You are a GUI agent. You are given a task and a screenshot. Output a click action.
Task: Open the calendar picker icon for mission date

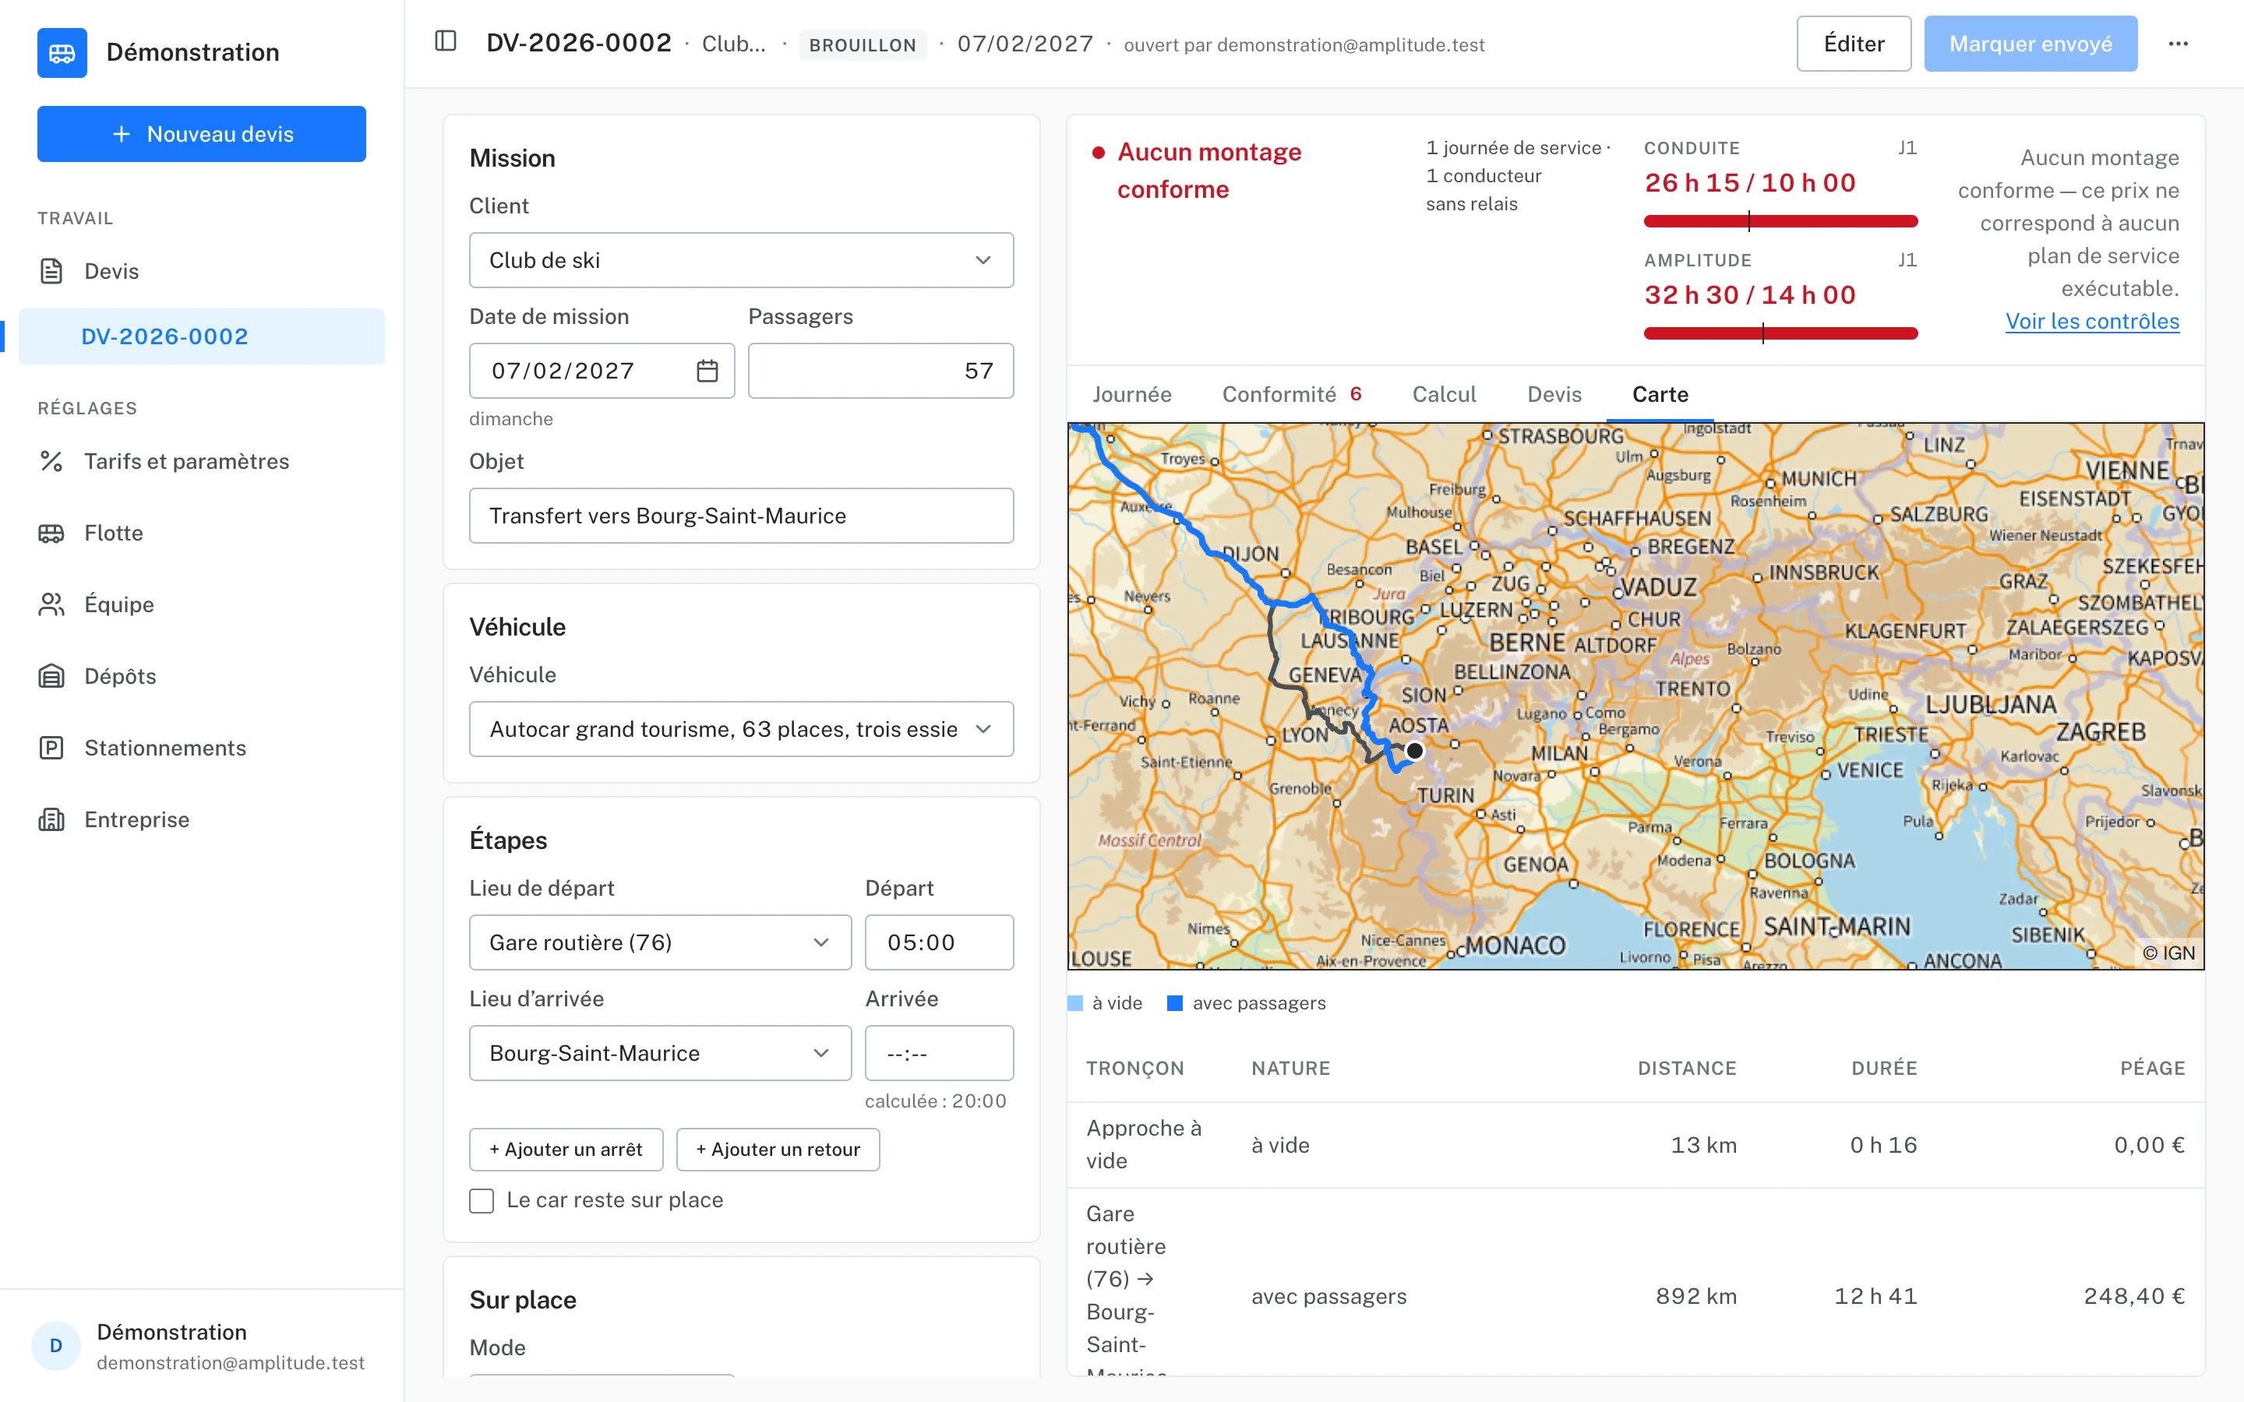click(x=707, y=371)
